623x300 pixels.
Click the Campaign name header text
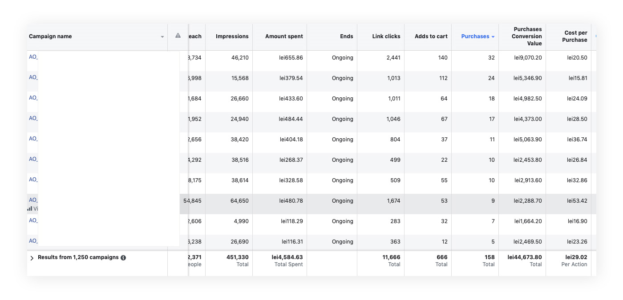click(x=50, y=36)
